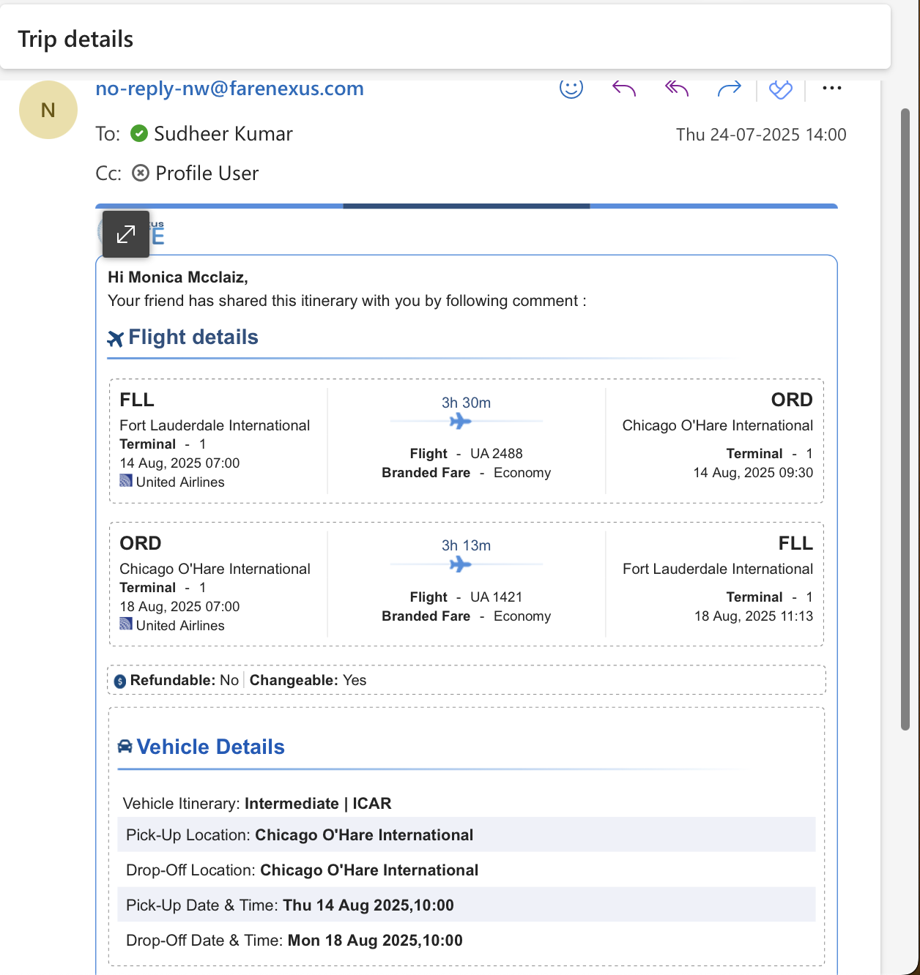Click the Reply all double-arrow icon
The height and width of the screenshot is (975, 920).
677,89
